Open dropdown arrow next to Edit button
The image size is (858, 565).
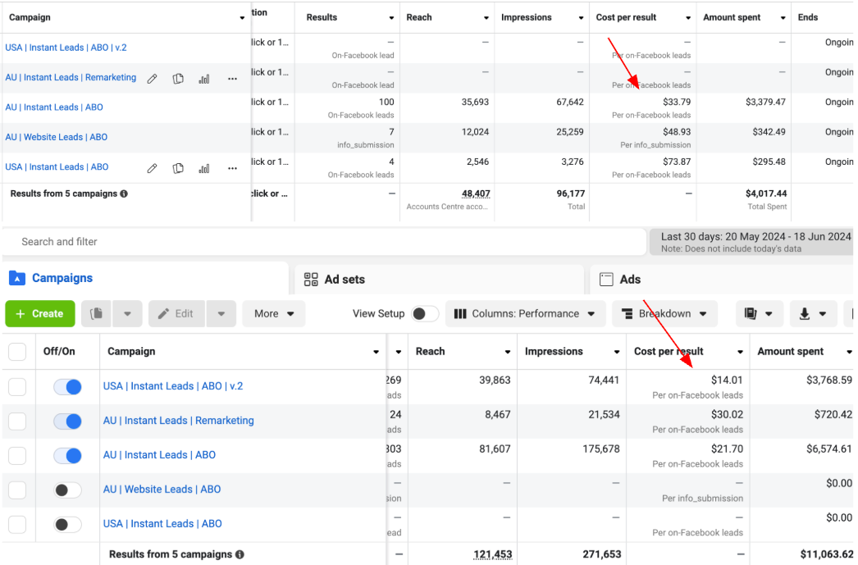pyautogui.click(x=221, y=313)
